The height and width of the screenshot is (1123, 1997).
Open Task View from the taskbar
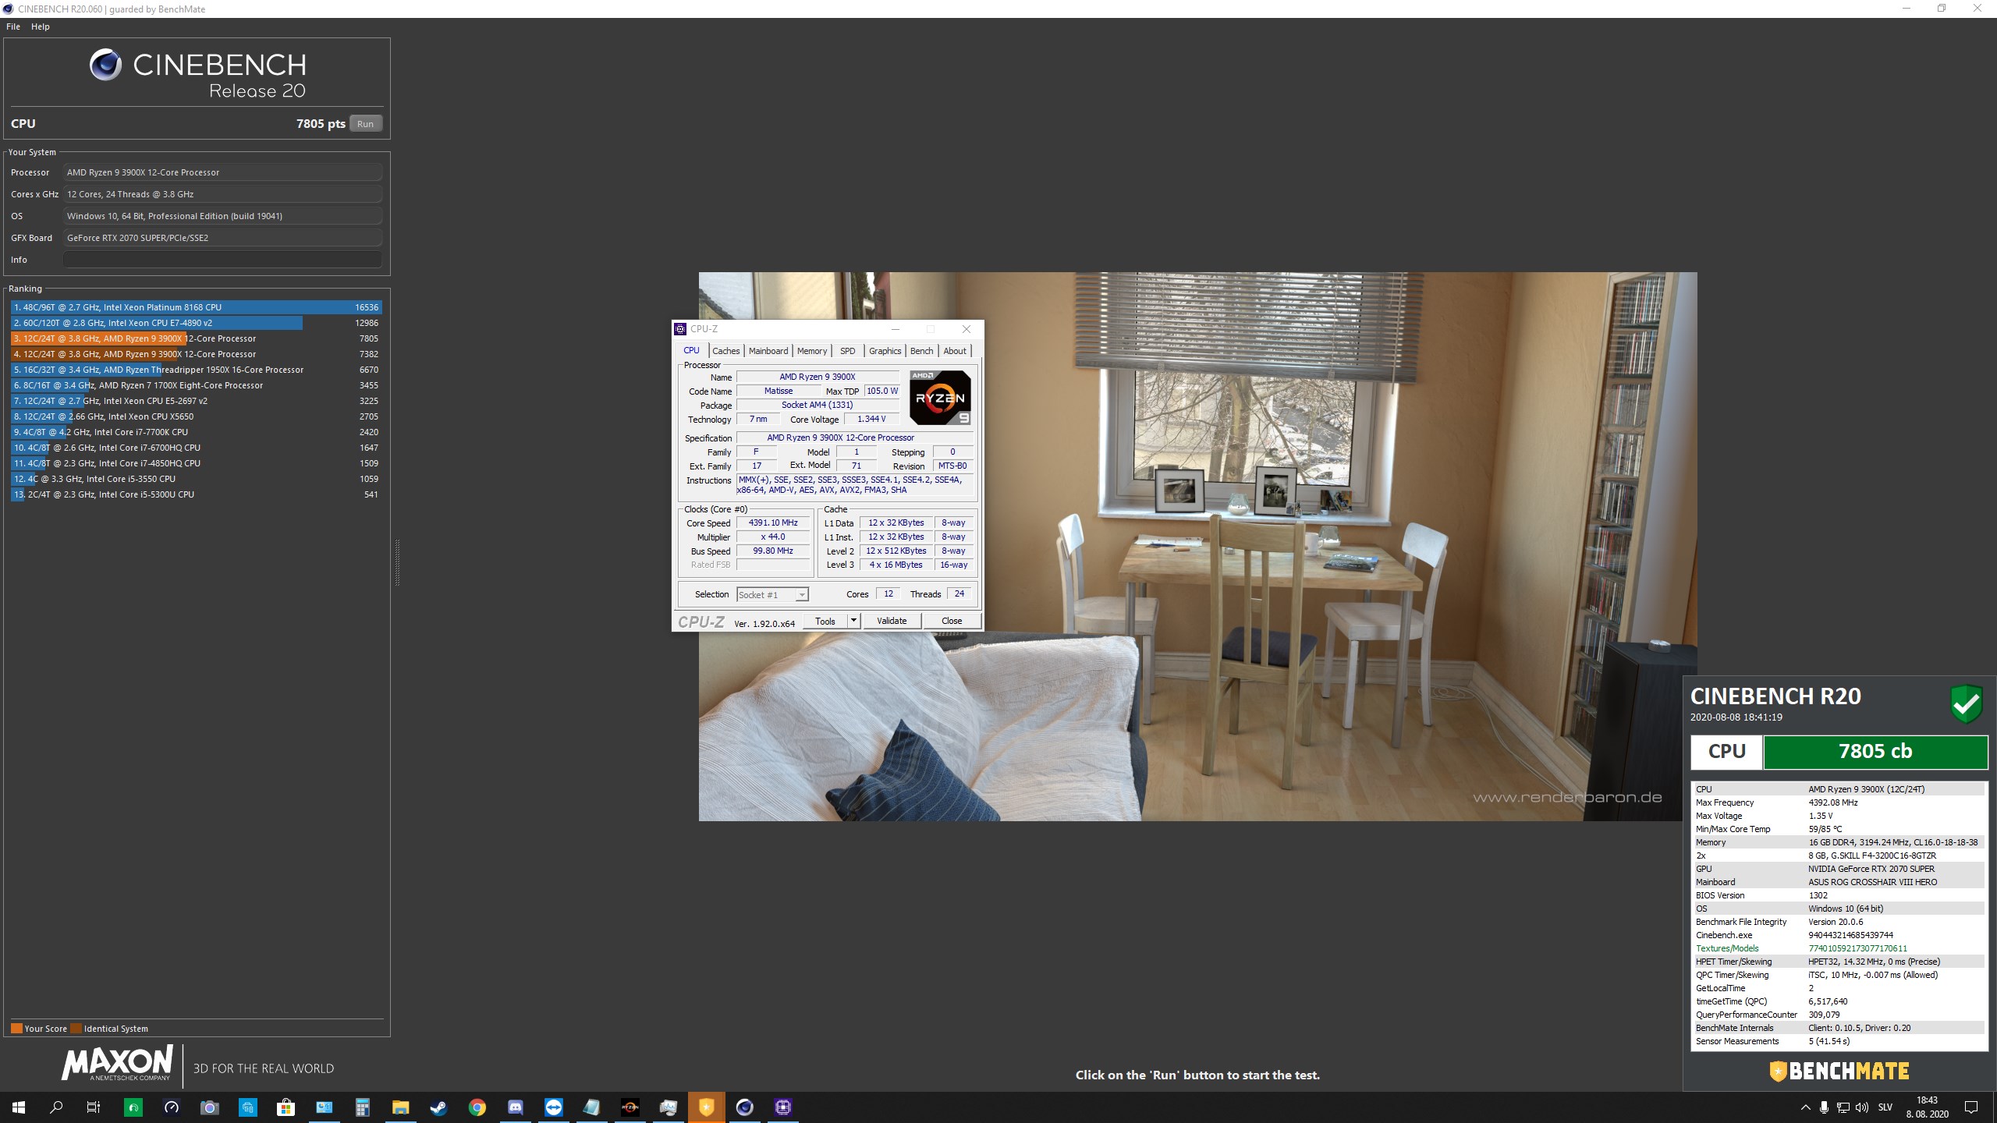pyautogui.click(x=93, y=1107)
